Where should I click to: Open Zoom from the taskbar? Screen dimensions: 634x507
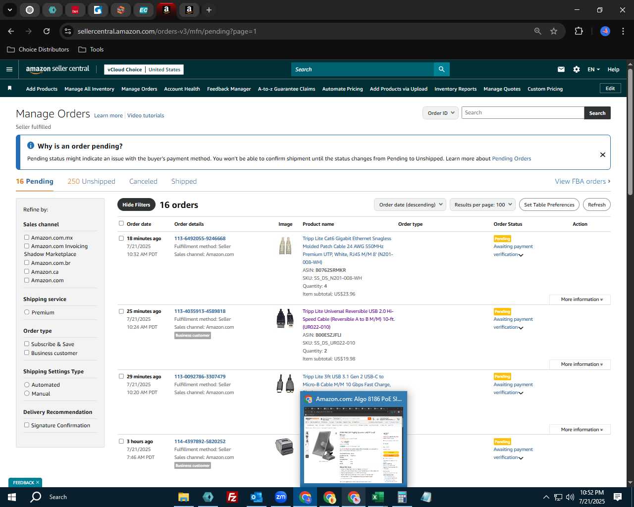(280, 497)
